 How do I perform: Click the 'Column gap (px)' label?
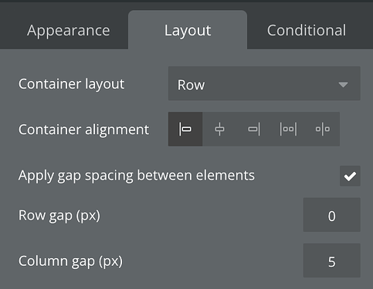(x=70, y=261)
